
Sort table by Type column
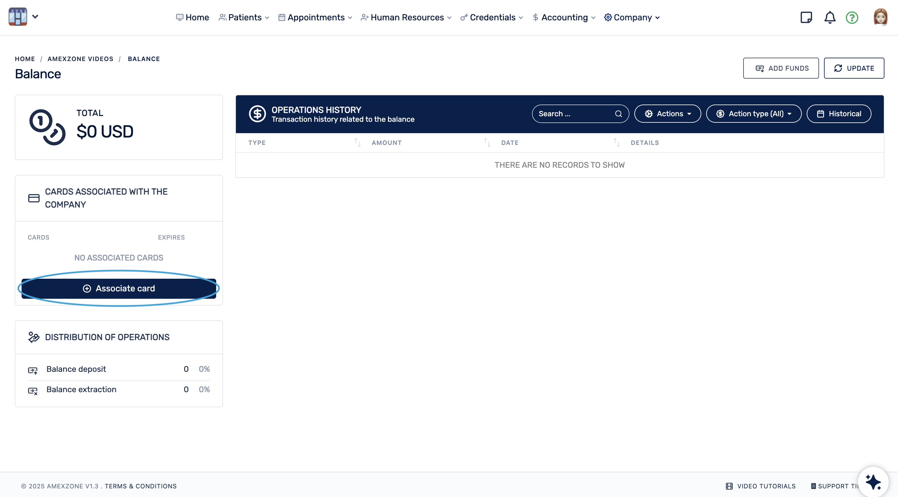point(357,142)
